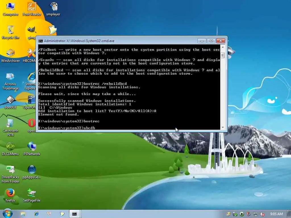Image resolution: width=291 pixels, height=218 pixels.
Task: Click the 'abcdb' prompt line
Action: coord(66,128)
